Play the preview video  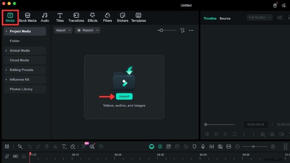click(225, 134)
